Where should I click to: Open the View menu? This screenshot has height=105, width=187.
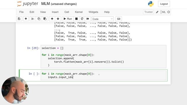click(43, 12)
